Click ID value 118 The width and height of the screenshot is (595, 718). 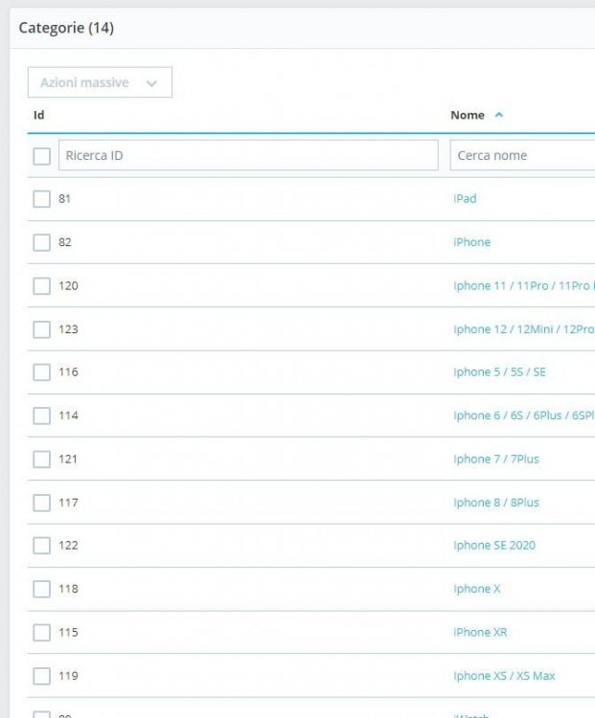68,589
